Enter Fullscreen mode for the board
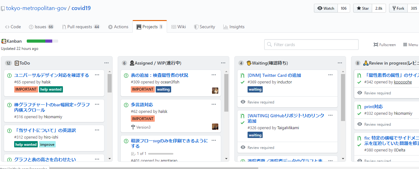The height and width of the screenshot is (169, 419). [385, 45]
